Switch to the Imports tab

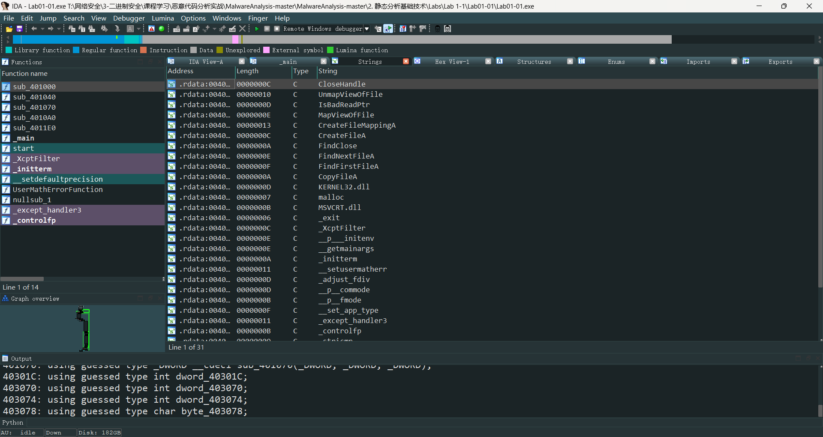pos(698,62)
